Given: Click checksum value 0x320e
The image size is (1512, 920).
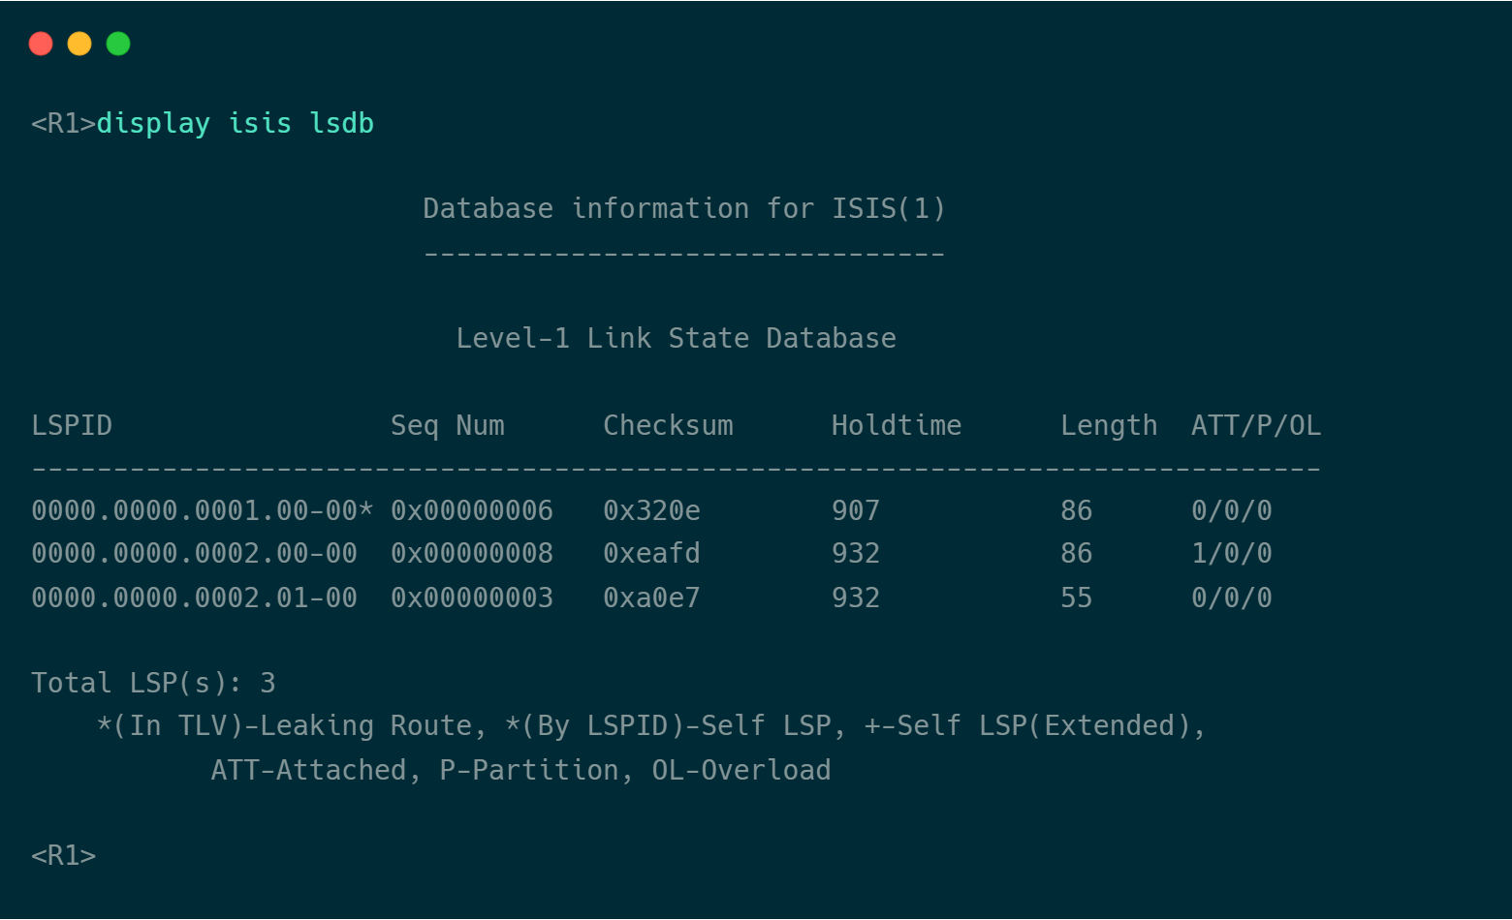Looking at the screenshot, I should (651, 510).
